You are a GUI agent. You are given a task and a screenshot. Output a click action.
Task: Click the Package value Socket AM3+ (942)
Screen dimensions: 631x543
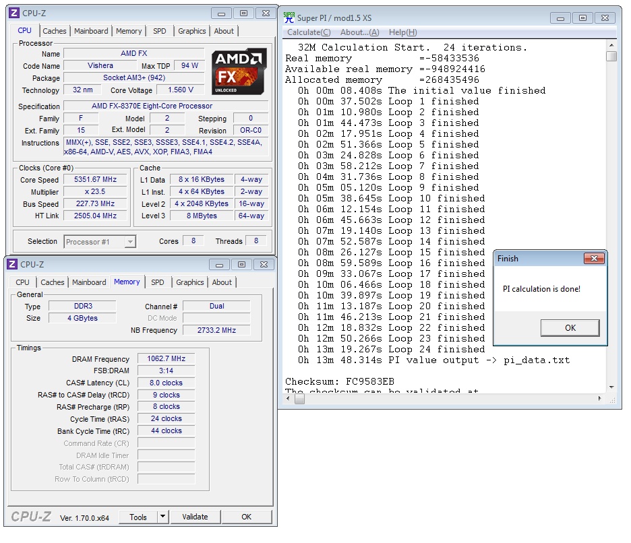134,77
